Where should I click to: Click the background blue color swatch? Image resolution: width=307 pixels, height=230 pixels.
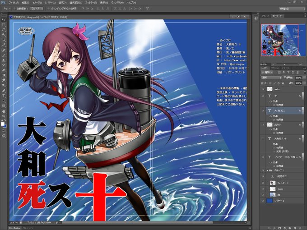tap(5, 126)
